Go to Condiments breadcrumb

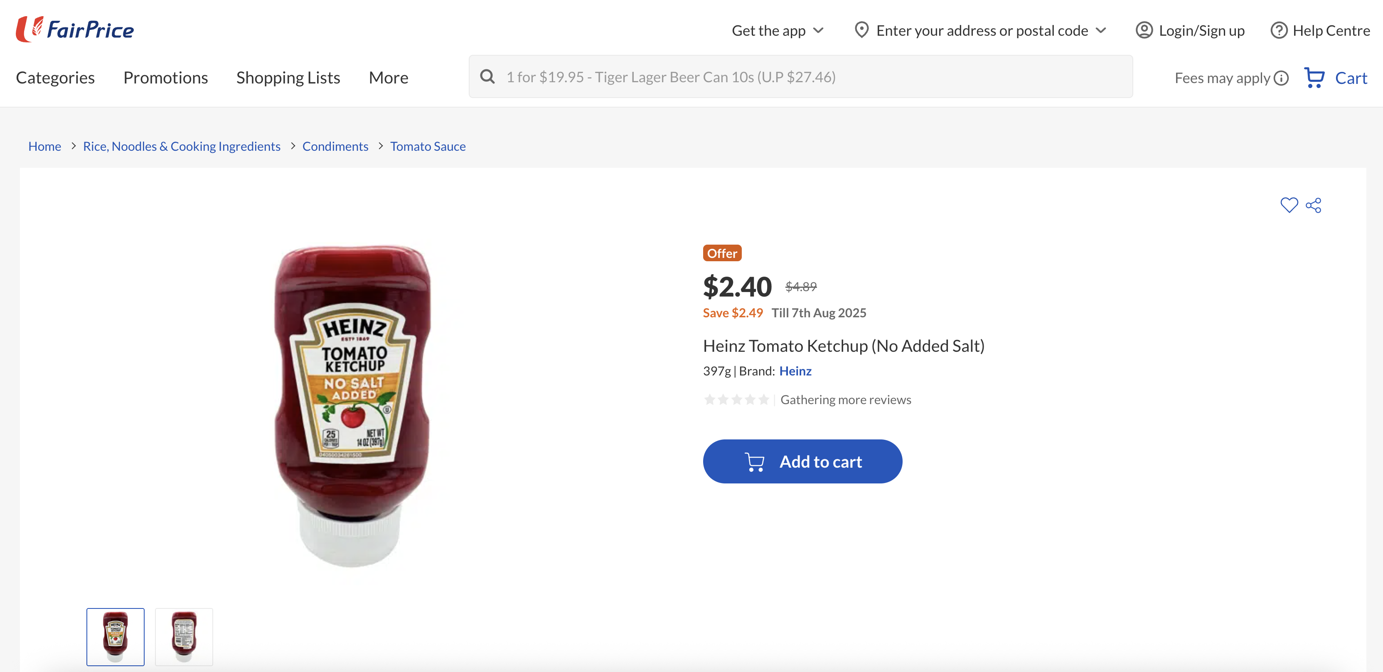click(x=335, y=146)
